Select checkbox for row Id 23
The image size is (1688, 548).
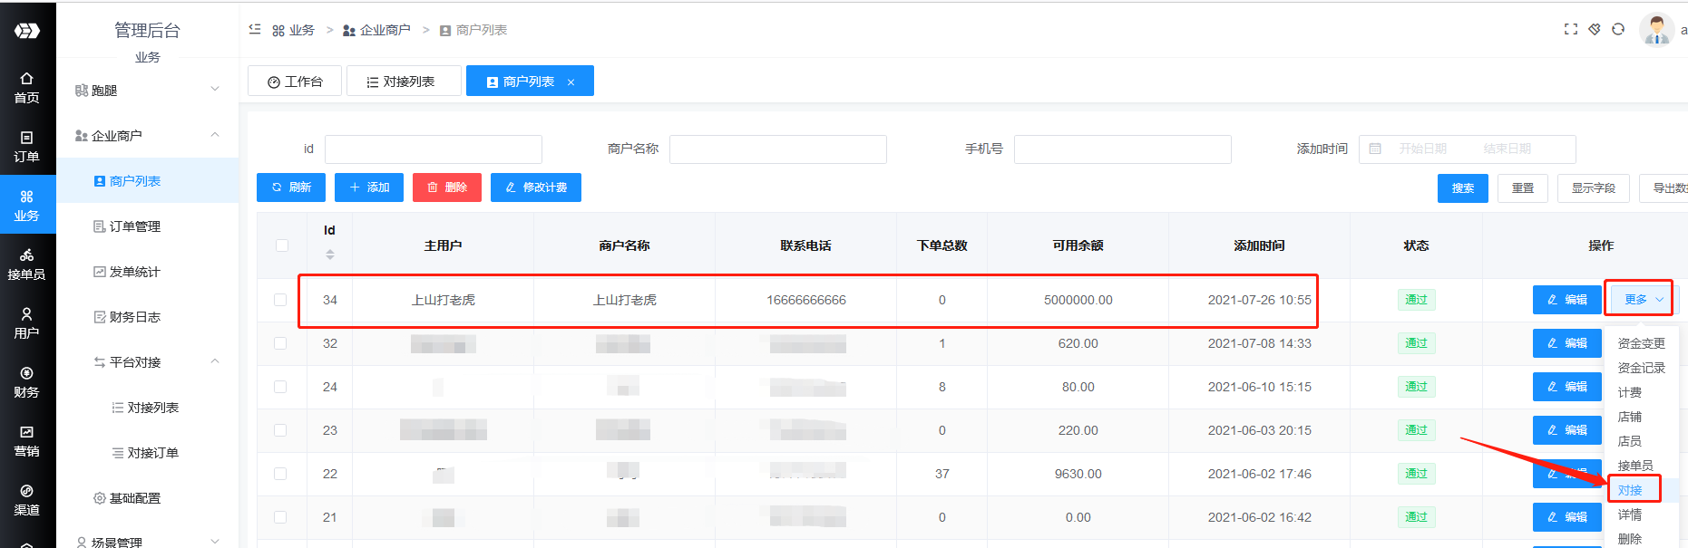tap(280, 430)
